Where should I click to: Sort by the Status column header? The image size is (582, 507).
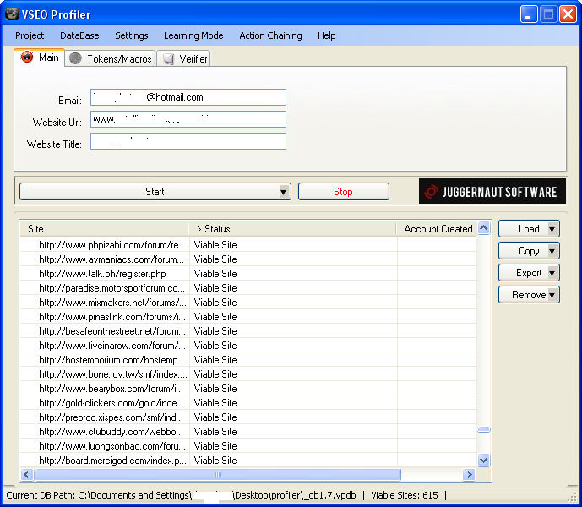(292, 229)
